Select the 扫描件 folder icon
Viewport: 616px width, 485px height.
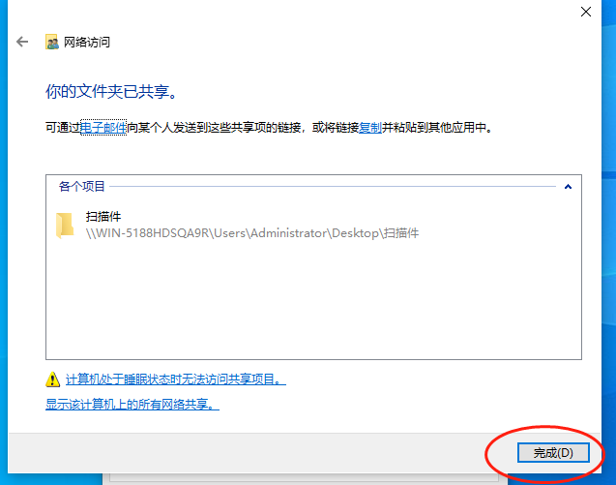(65, 226)
